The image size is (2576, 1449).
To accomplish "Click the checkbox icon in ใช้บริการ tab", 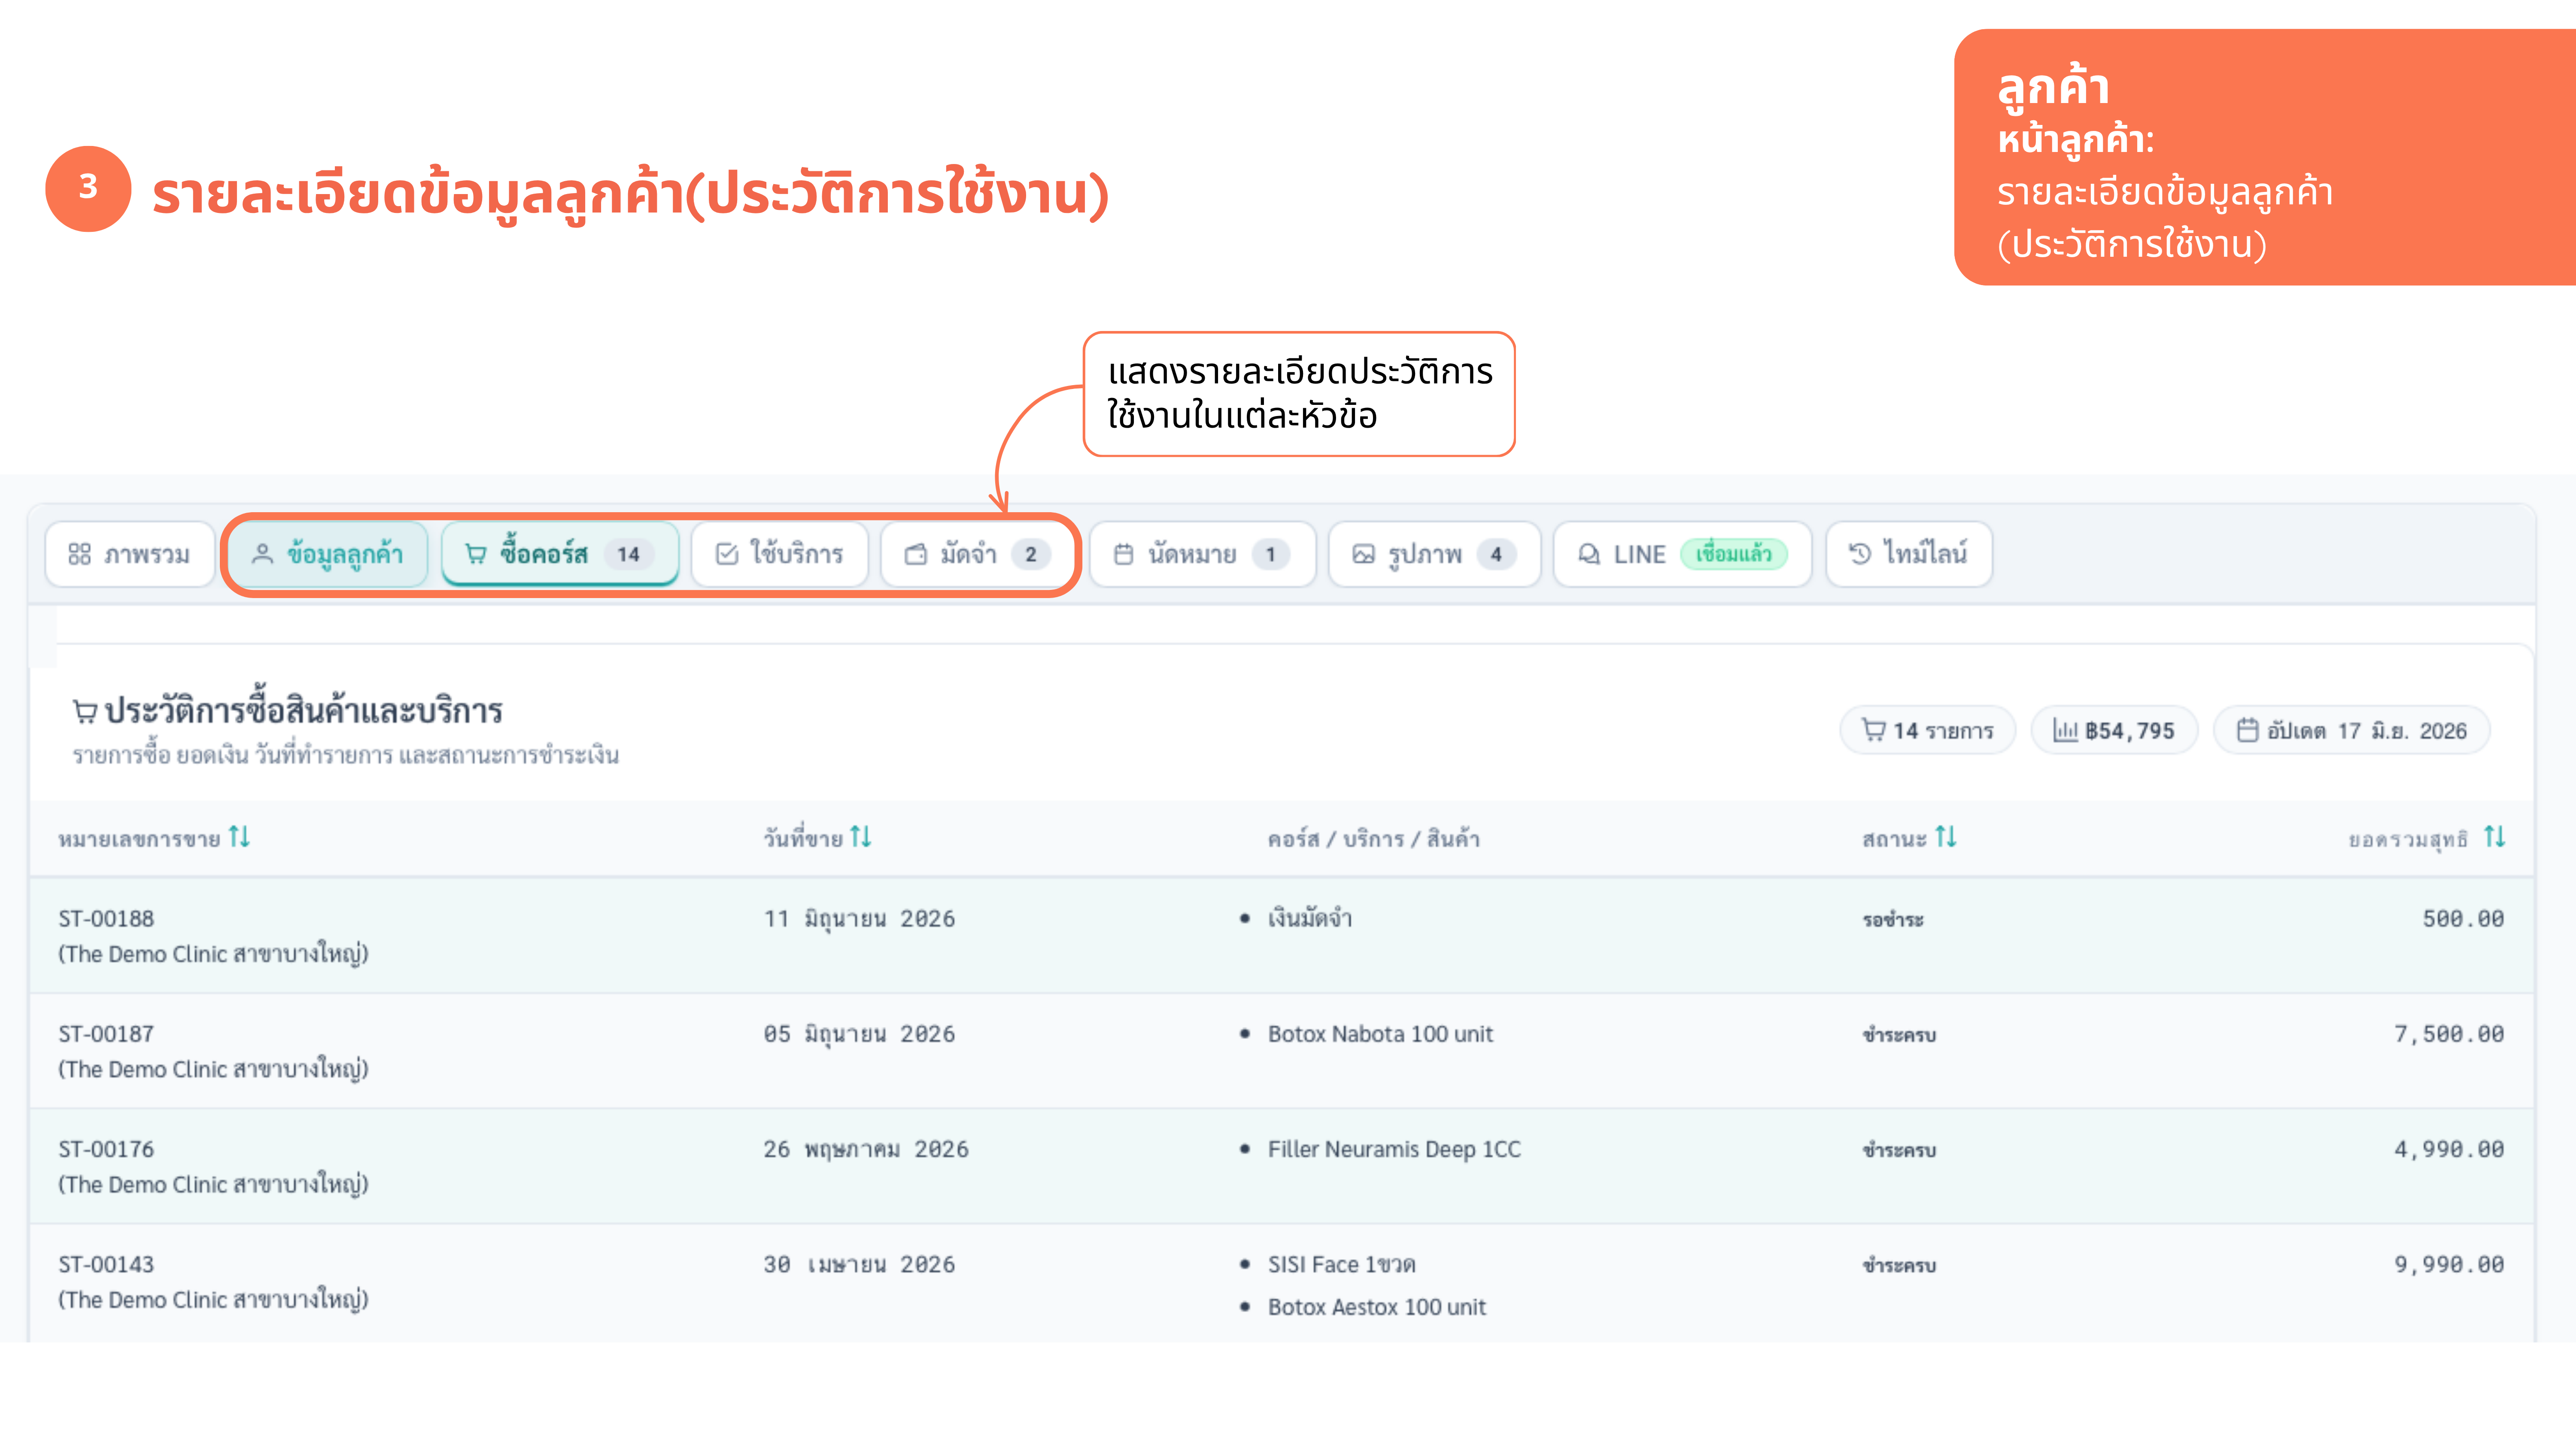I will click(727, 554).
